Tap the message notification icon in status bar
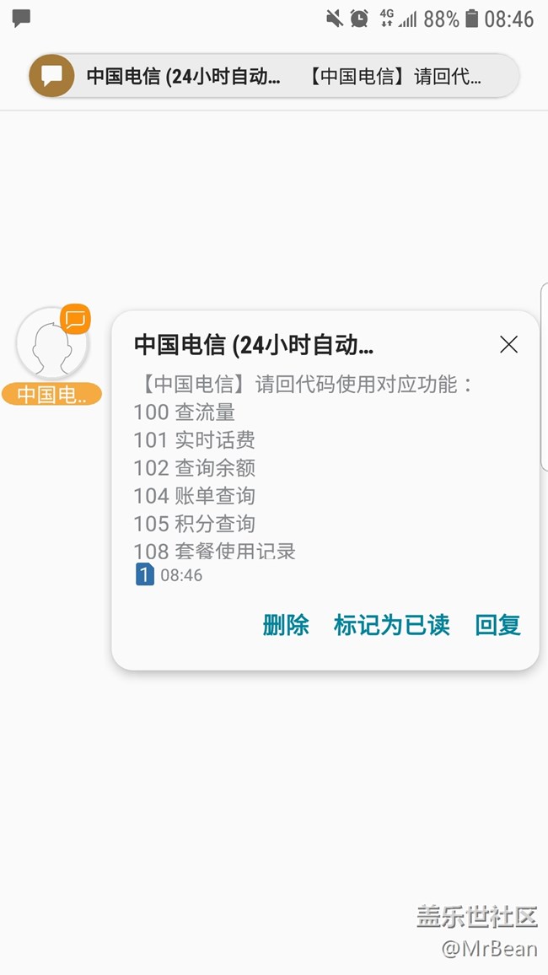548x975 pixels. pyautogui.click(x=21, y=18)
